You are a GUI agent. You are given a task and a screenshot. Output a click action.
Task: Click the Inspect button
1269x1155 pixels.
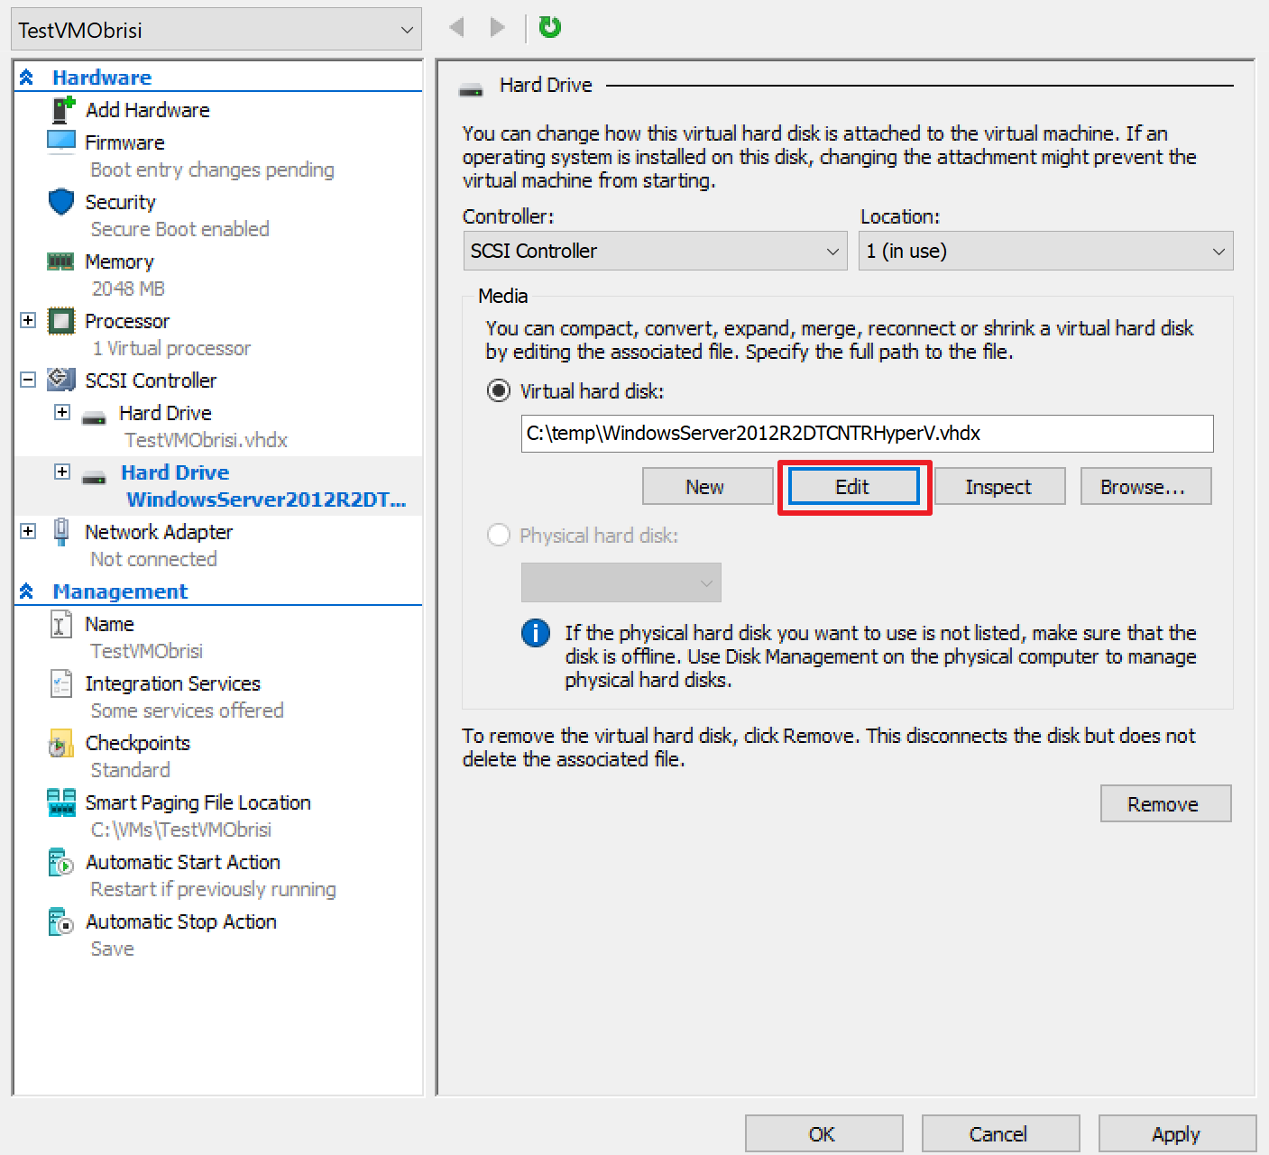[998, 486]
